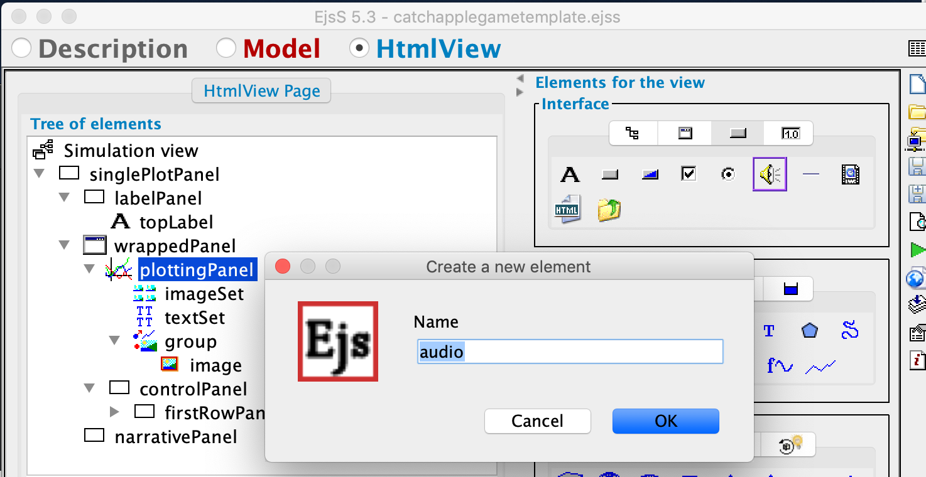The width and height of the screenshot is (926, 477).
Task: Select the blue S-curve spline drawable icon
Action: [x=849, y=330]
